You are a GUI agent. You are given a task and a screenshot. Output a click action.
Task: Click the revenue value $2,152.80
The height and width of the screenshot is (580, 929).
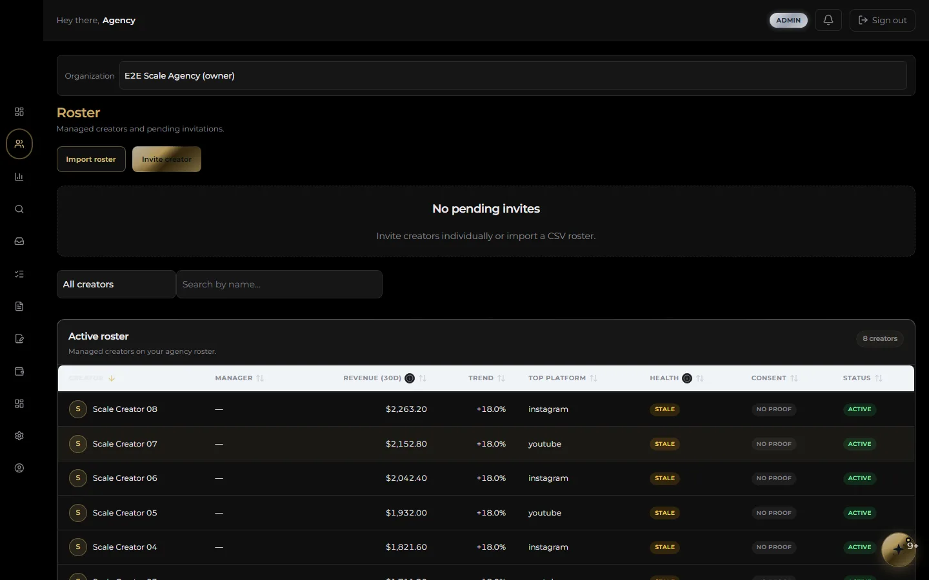point(406,444)
